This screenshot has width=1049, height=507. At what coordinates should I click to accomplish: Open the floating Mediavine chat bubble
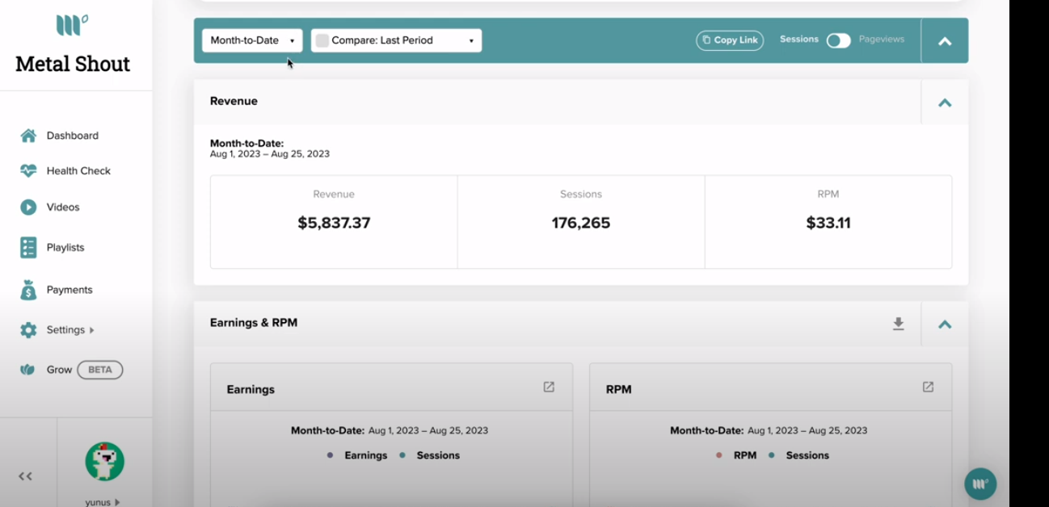point(980,484)
